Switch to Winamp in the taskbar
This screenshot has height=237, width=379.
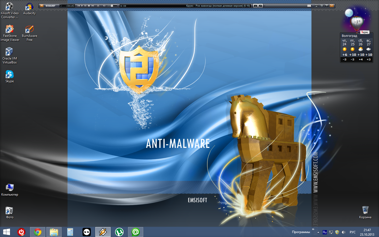(103, 232)
